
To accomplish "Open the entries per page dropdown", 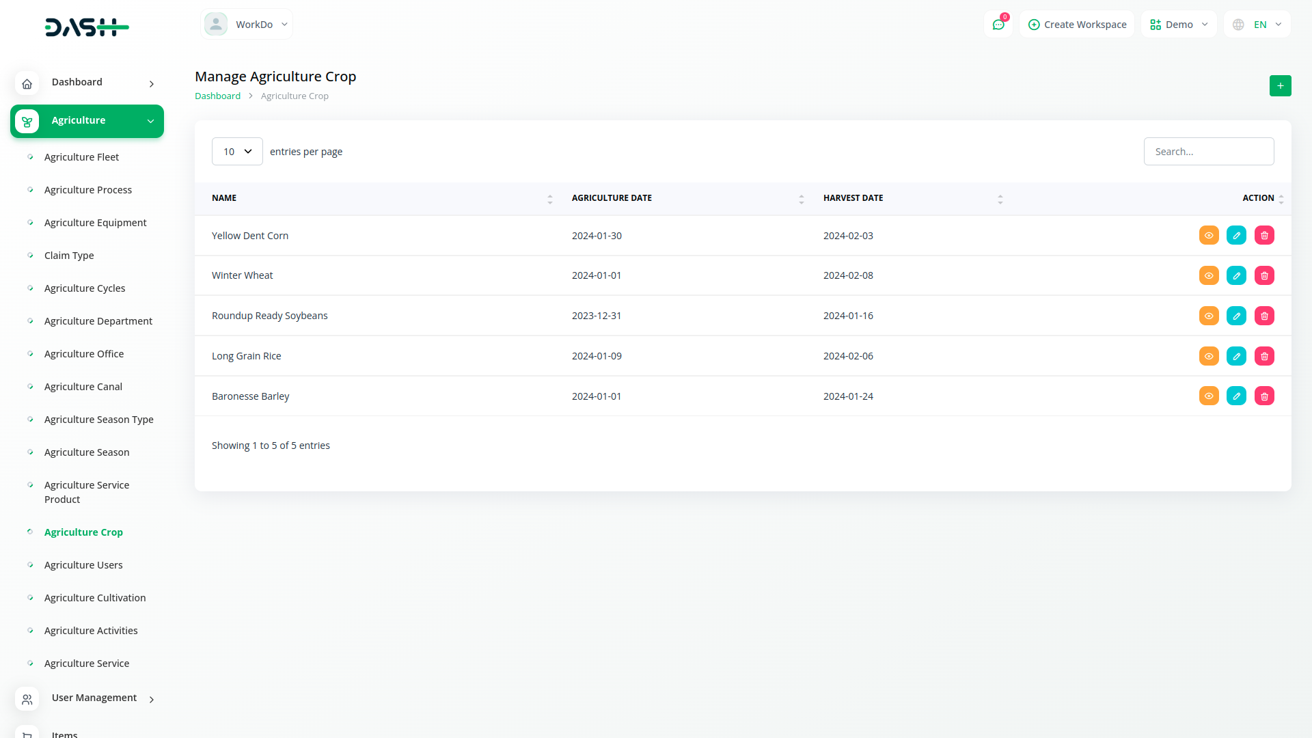I will click(x=237, y=152).
